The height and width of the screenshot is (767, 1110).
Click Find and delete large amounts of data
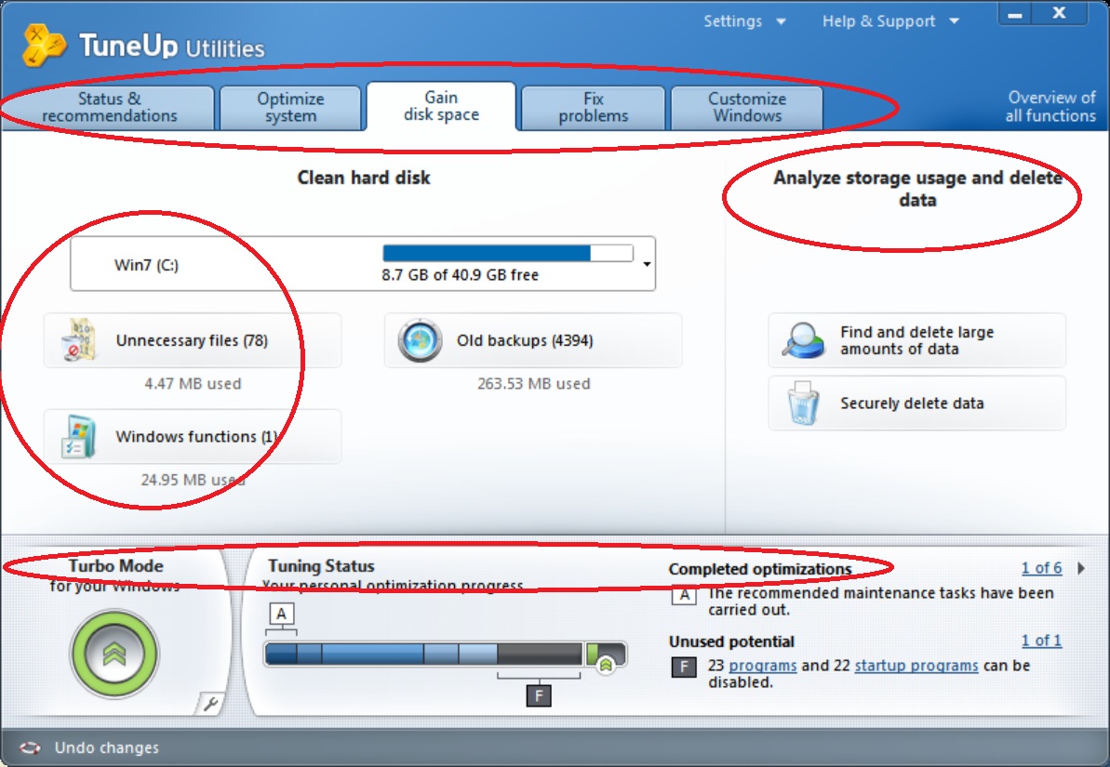[916, 340]
